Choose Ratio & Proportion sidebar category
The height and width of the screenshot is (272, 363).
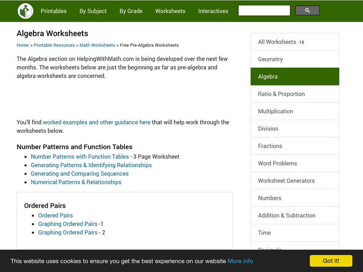click(x=281, y=94)
